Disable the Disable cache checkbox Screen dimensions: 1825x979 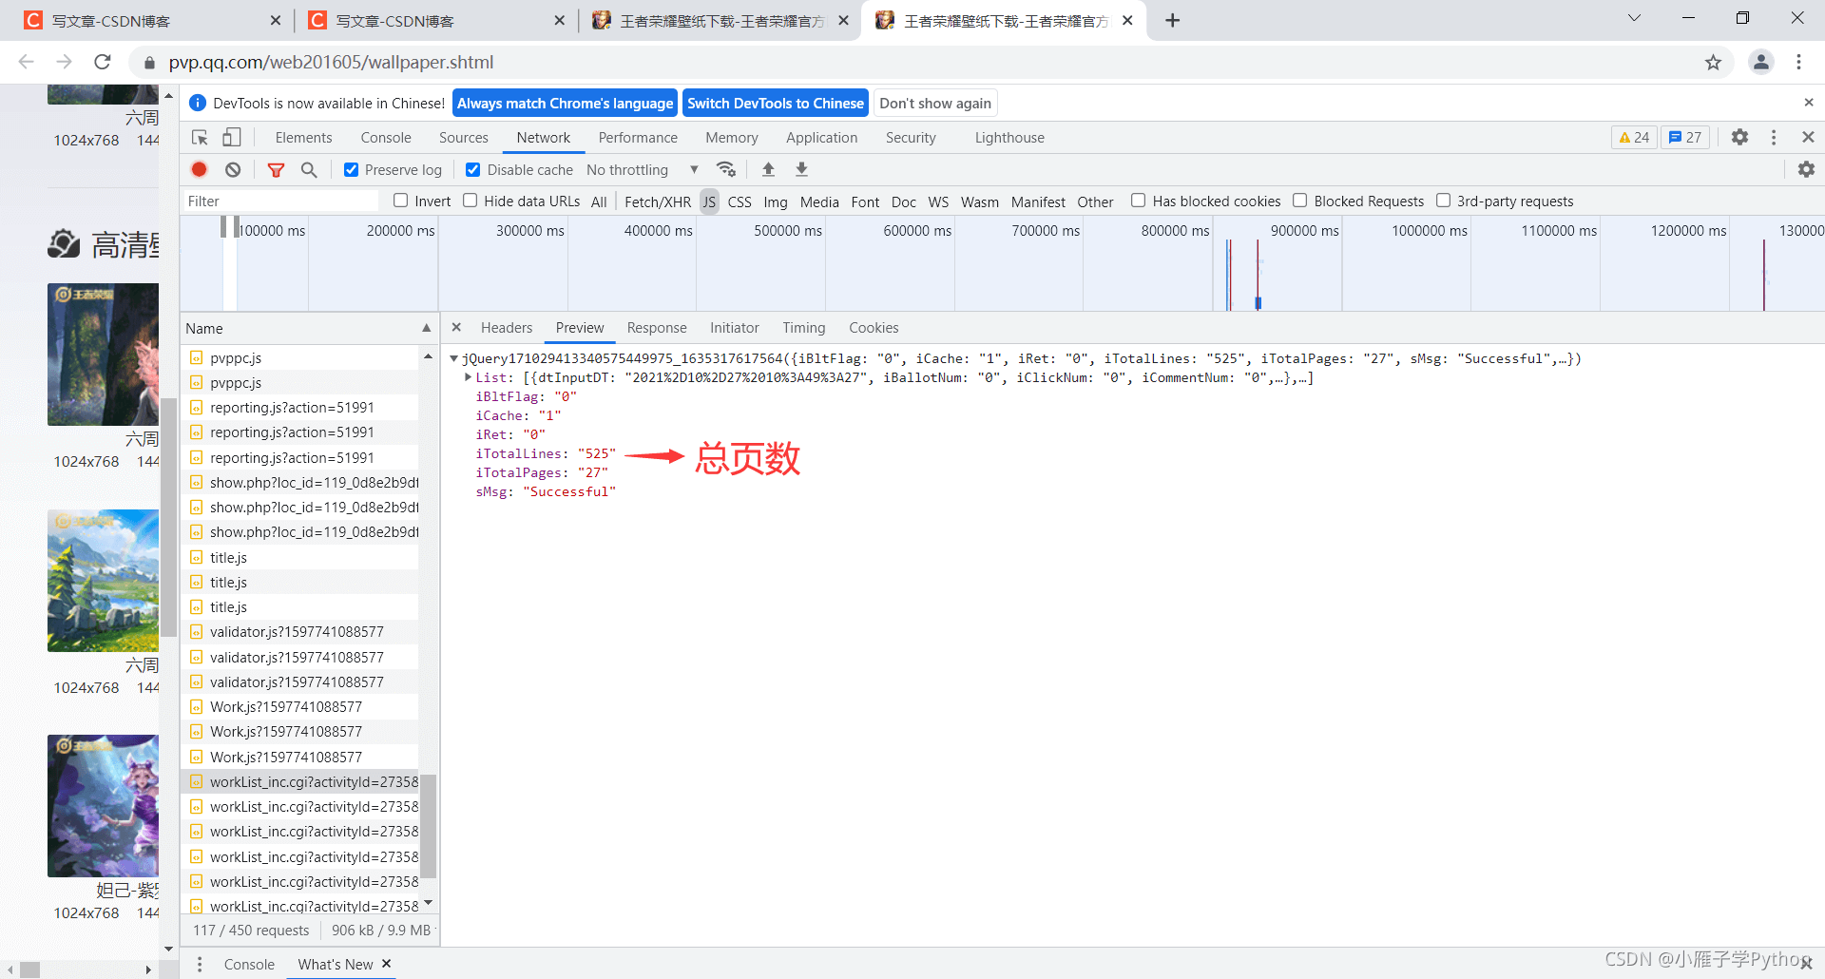(x=472, y=170)
